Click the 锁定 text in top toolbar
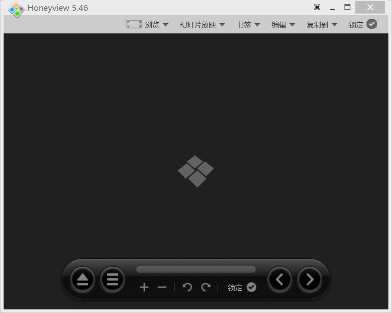 pyautogui.click(x=356, y=25)
